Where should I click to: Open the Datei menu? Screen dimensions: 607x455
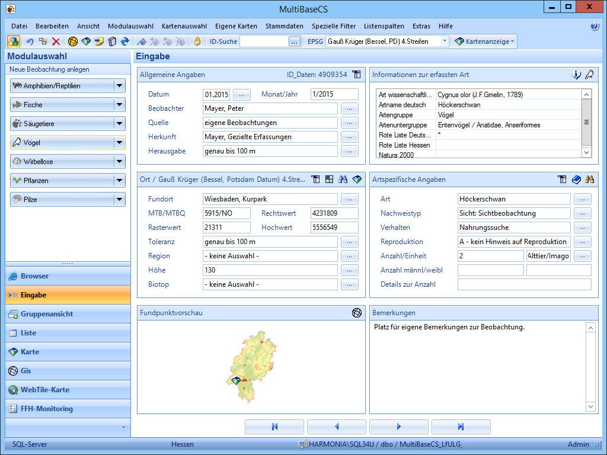tap(19, 26)
